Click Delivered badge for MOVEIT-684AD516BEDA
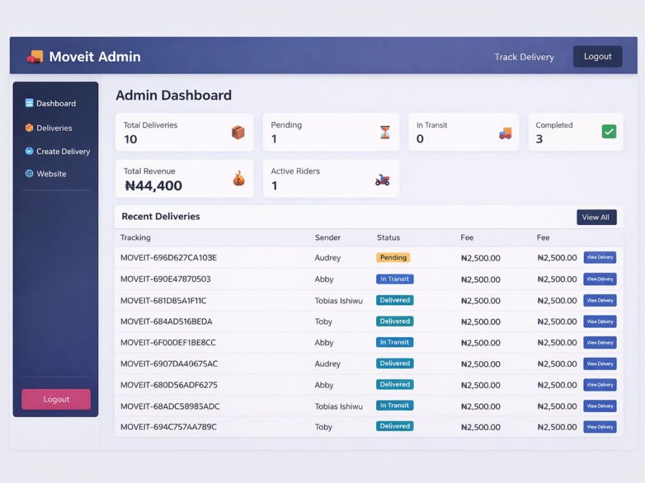The width and height of the screenshot is (645, 483). 395,321
